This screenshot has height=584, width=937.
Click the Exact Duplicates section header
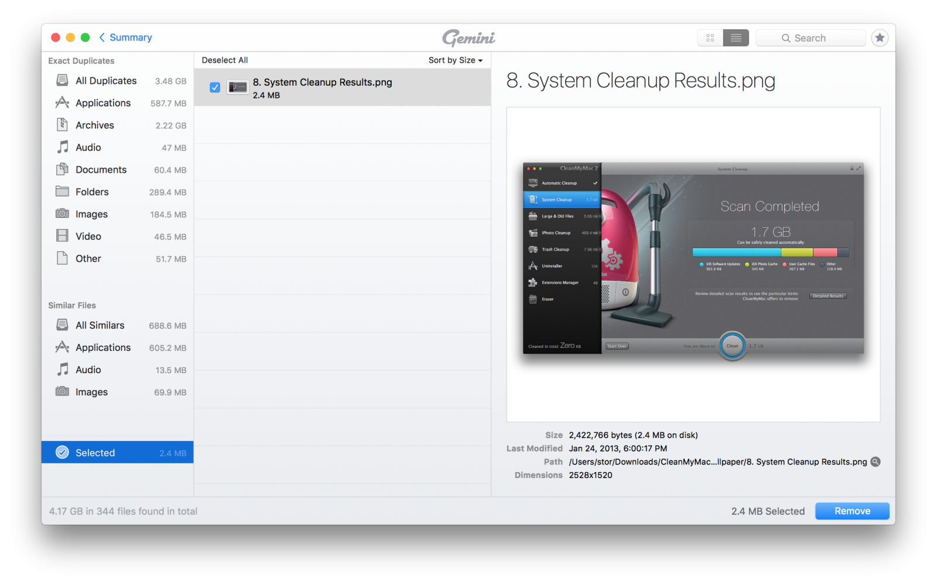pyautogui.click(x=81, y=61)
